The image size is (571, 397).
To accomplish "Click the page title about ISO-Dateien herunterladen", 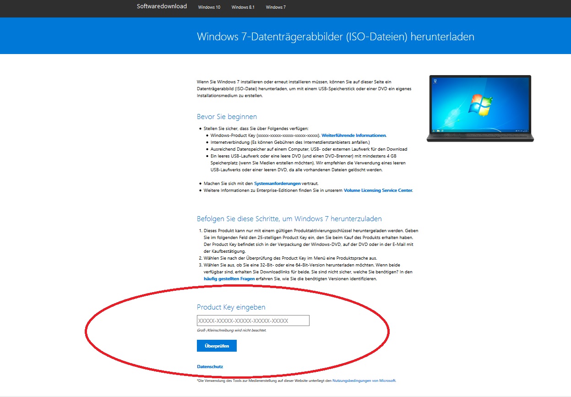I will [336, 37].
